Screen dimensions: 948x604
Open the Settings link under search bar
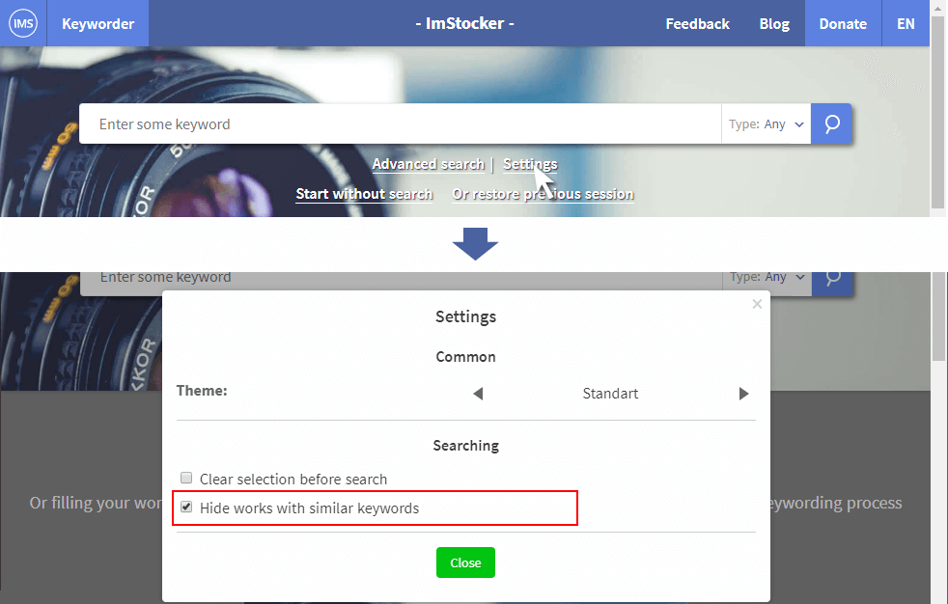pyautogui.click(x=530, y=164)
